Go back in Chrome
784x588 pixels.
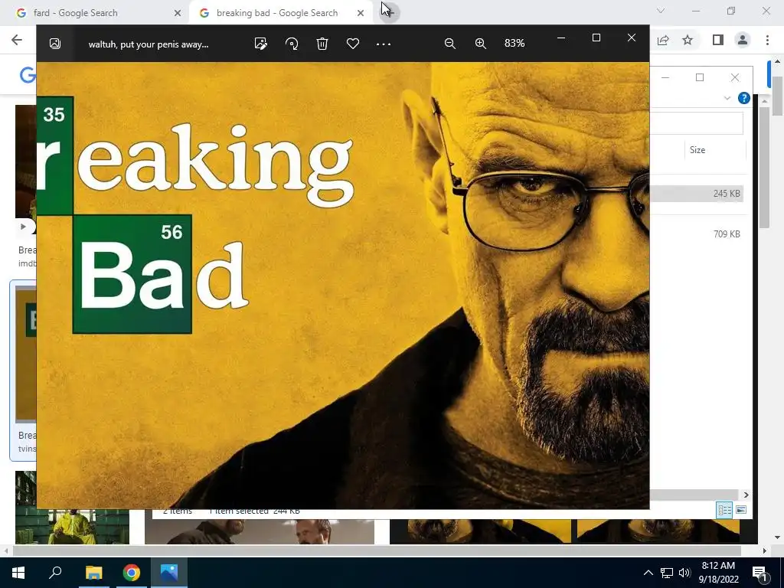pos(17,40)
